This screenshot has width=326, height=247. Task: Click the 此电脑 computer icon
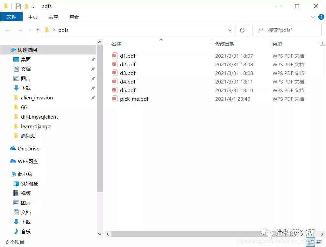tap(13, 174)
